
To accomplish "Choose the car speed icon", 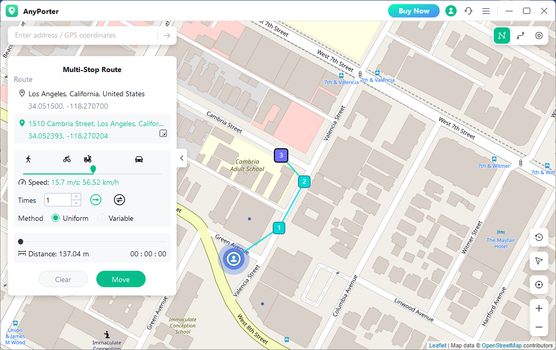I will 139,159.
